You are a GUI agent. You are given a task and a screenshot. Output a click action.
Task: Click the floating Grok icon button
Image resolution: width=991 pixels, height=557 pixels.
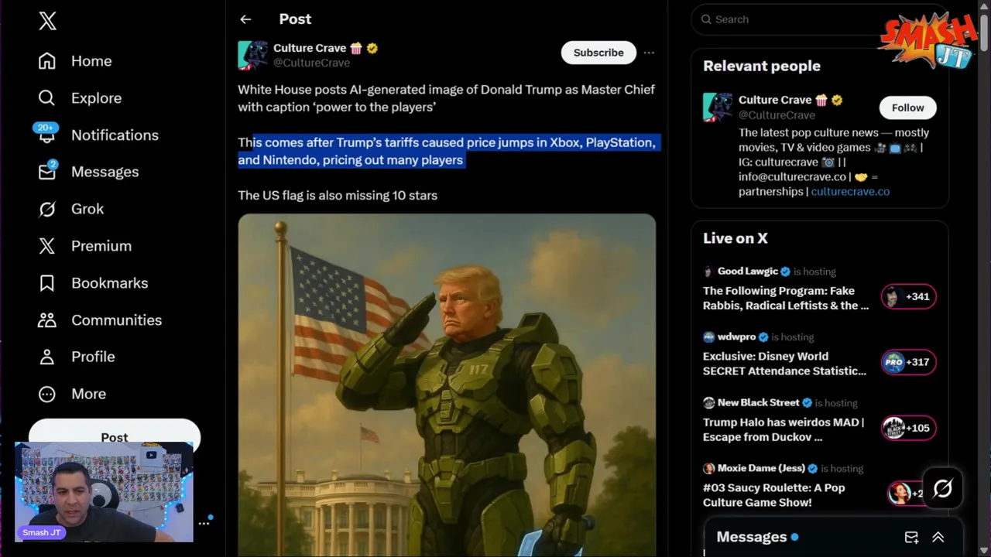pos(942,488)
